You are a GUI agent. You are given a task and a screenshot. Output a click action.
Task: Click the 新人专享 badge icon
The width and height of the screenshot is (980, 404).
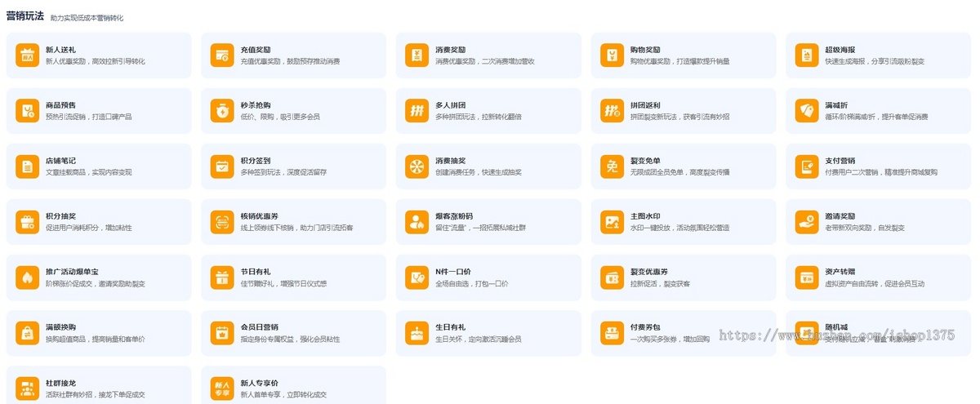click(222, 388)
